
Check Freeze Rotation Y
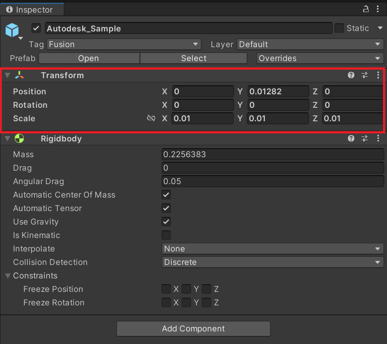(x=187, y=303)
